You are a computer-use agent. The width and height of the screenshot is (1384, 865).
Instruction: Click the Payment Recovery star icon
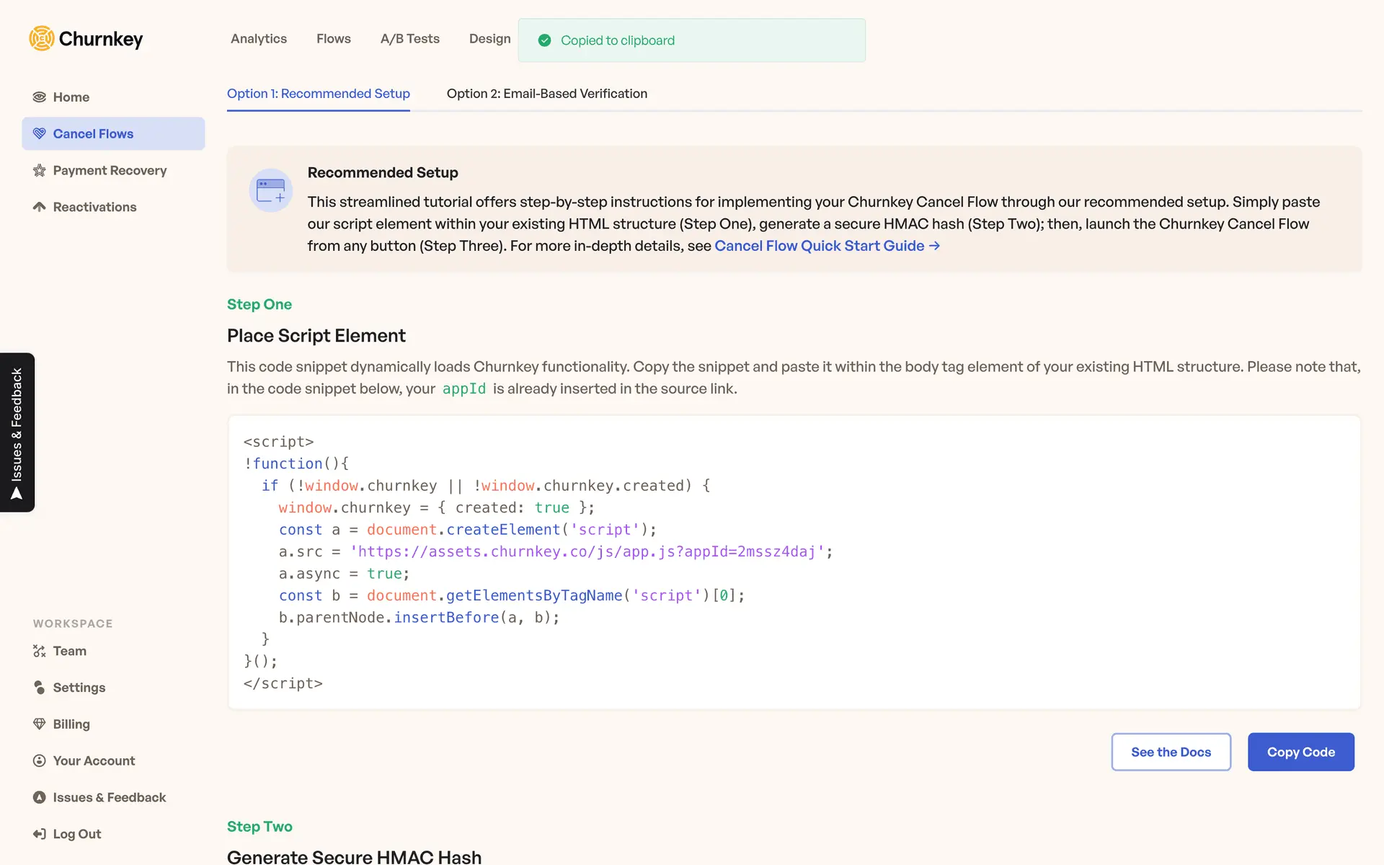pos(40,171)
